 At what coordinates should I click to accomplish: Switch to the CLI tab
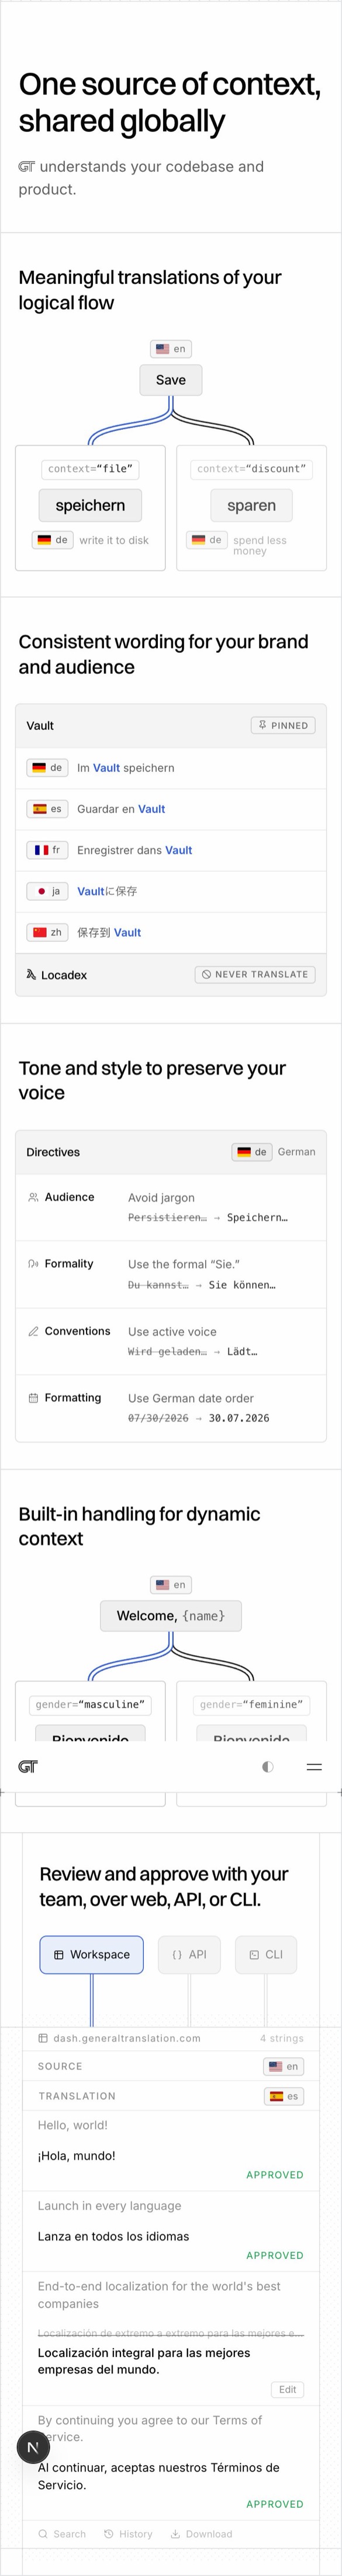coord(266,1954)
